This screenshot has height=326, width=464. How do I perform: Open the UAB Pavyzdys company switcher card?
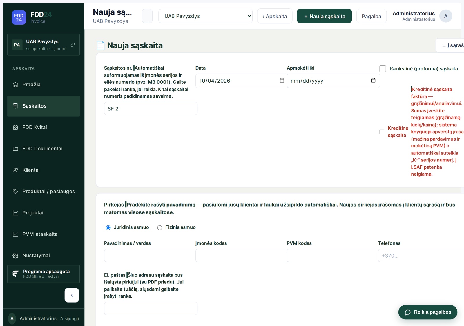(x=43, y=45)
